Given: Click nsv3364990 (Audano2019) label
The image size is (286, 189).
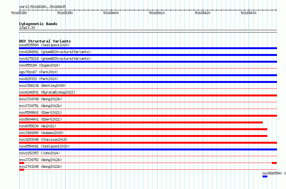Looking at the screenshot, I should 41,133.
